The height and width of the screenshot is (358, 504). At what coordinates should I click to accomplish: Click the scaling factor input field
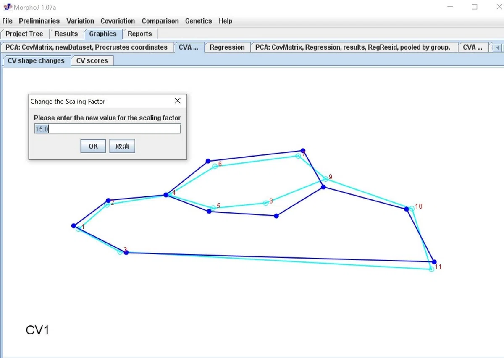coord(108,129)
